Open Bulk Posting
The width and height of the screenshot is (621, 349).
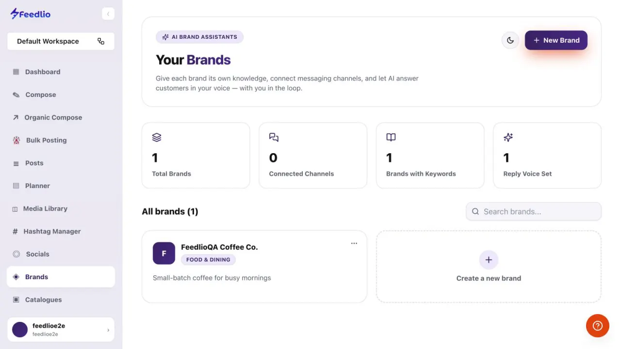[x=61, y=140]
